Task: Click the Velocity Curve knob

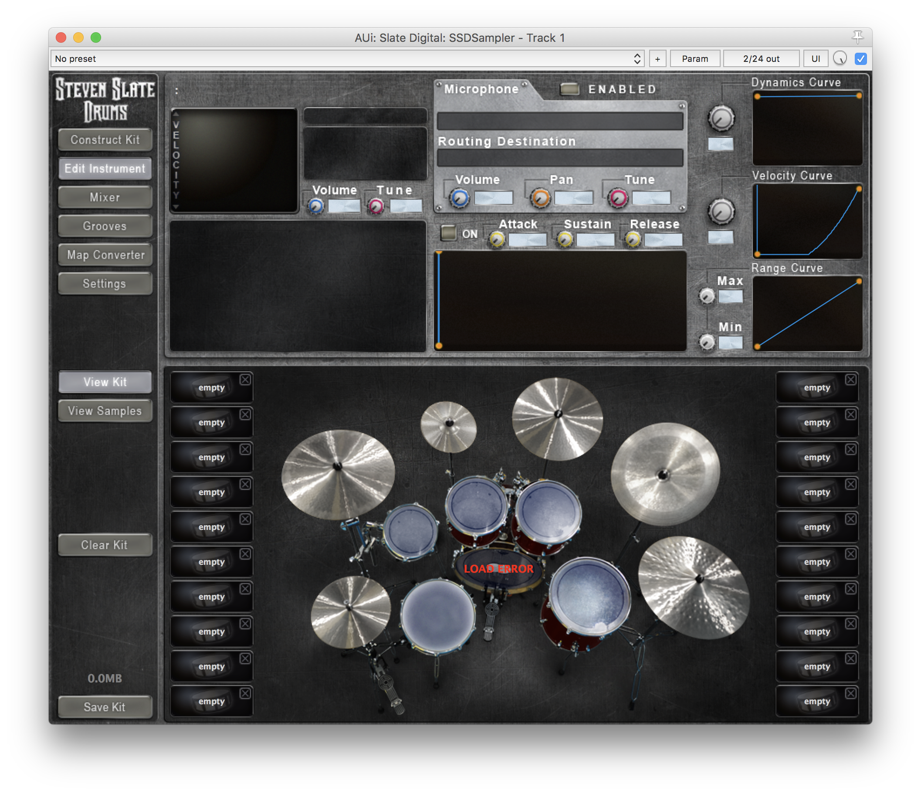Action: coord(721,212)
